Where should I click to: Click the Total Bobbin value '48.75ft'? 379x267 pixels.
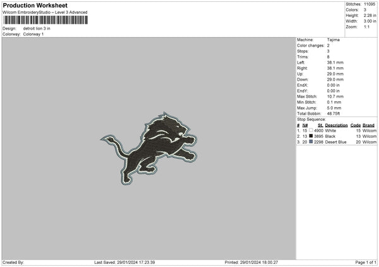pyautogui.click(x=334, y=113)
